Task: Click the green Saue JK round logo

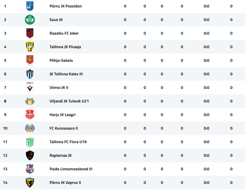Action: [30, 20]
